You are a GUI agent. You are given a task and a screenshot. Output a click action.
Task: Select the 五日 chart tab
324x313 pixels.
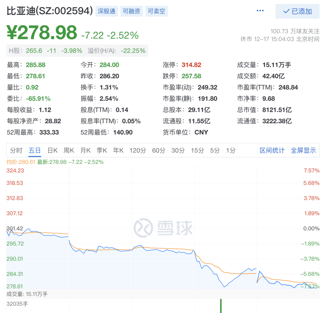[34, 150]
